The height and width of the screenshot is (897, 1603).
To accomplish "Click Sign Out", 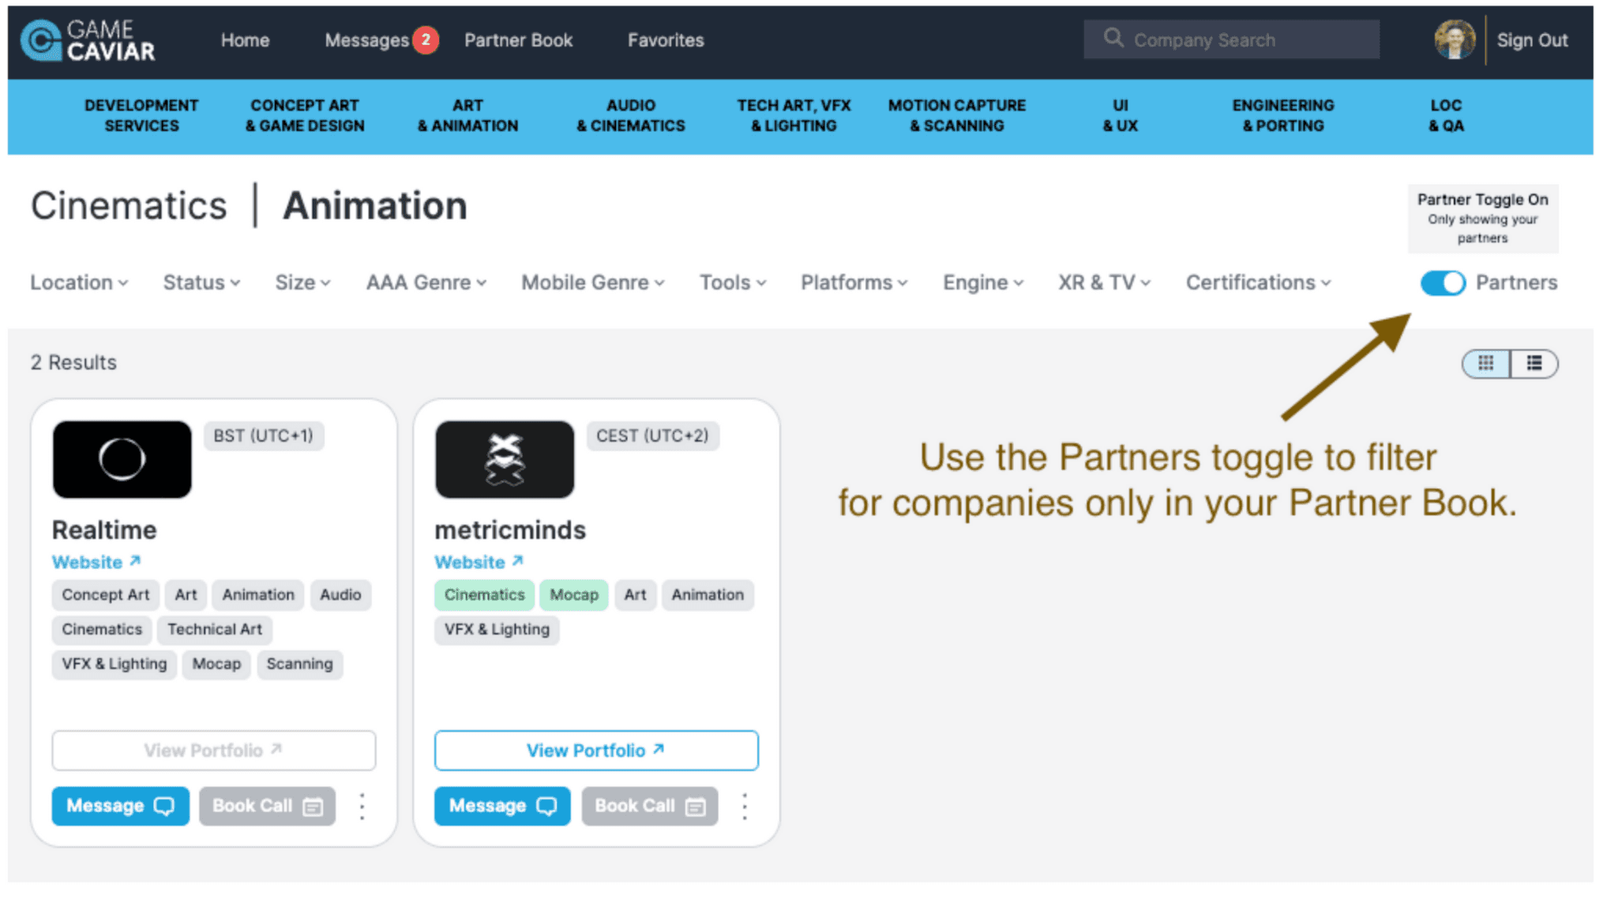I will pyautogui.click(x=1532, y=40).
